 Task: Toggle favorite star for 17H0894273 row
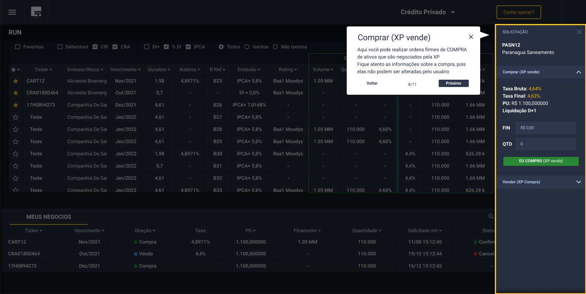click(16, 105)
